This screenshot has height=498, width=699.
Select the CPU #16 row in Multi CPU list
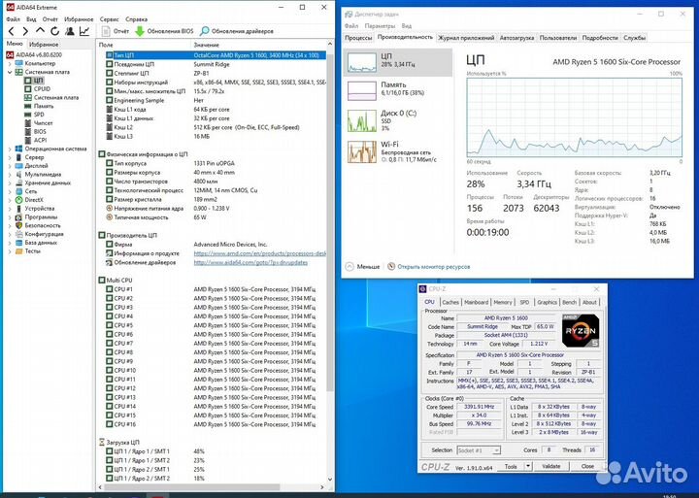coord(211,424)
